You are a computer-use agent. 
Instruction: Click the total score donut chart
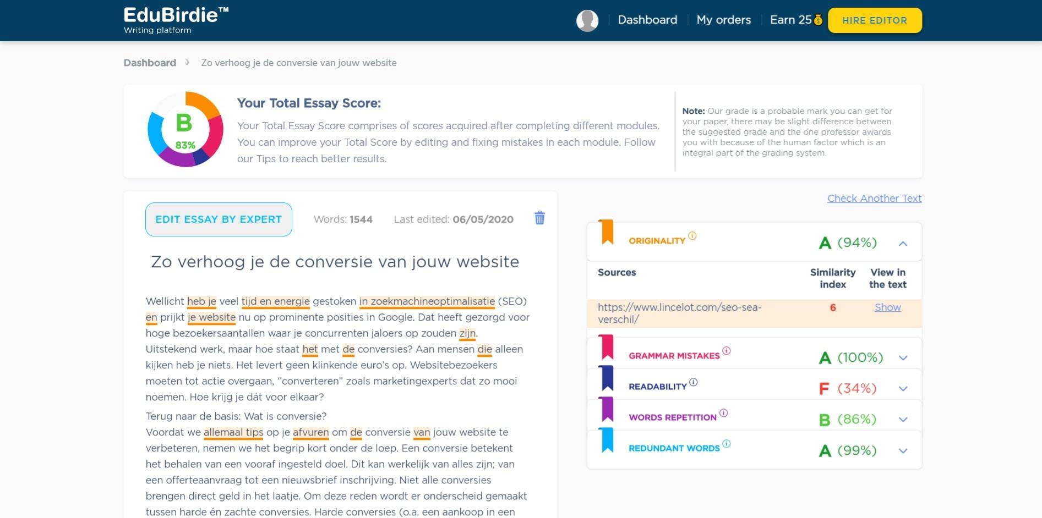click(186, 129)
